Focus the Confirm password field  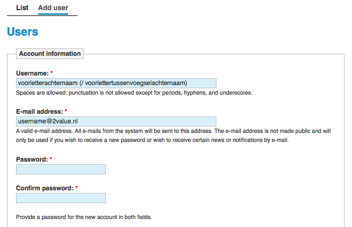pyautogui.click(x=61, y=198)
